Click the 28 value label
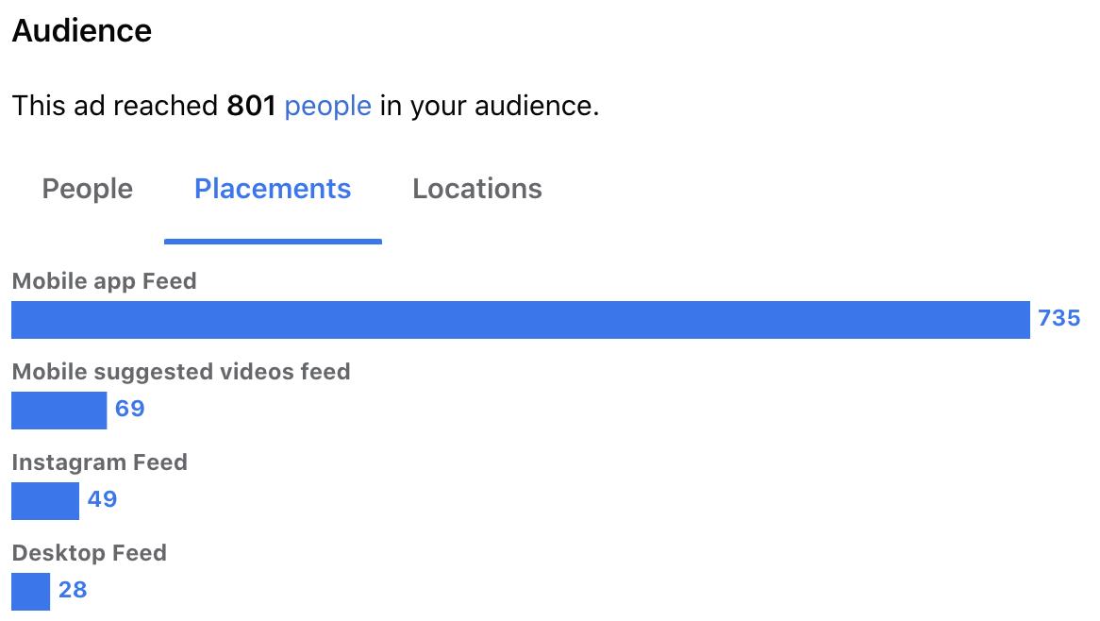Viewport: 1100px width, 621px height. [x=73, y=591]
